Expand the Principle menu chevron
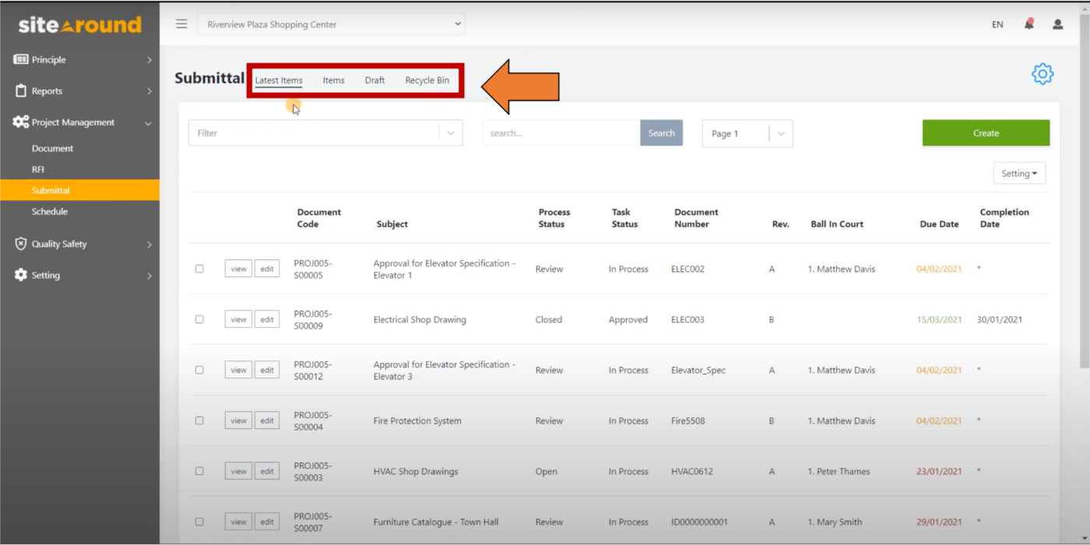1090x545 pixels. (x=149, y=60)
